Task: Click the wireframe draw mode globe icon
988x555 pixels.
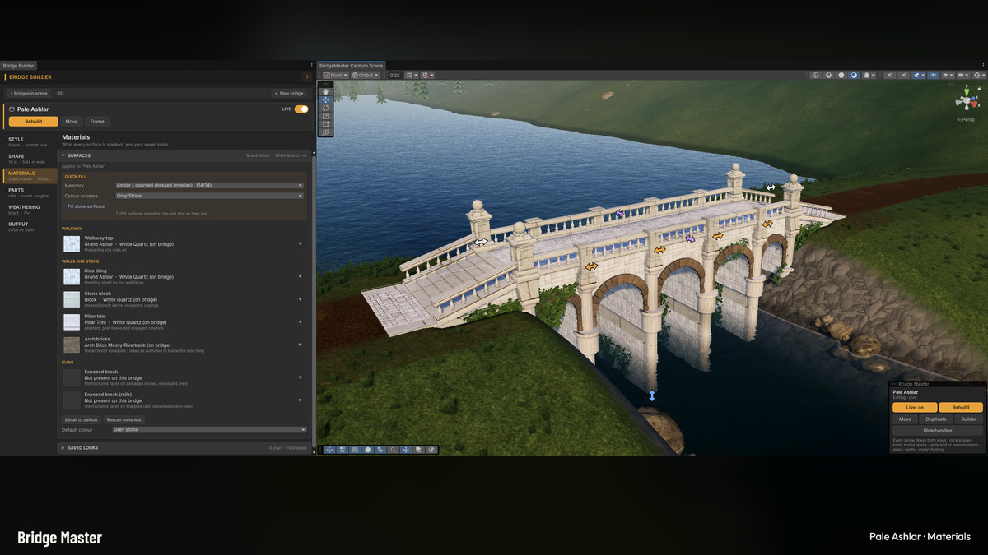Action: click(815, 75)
